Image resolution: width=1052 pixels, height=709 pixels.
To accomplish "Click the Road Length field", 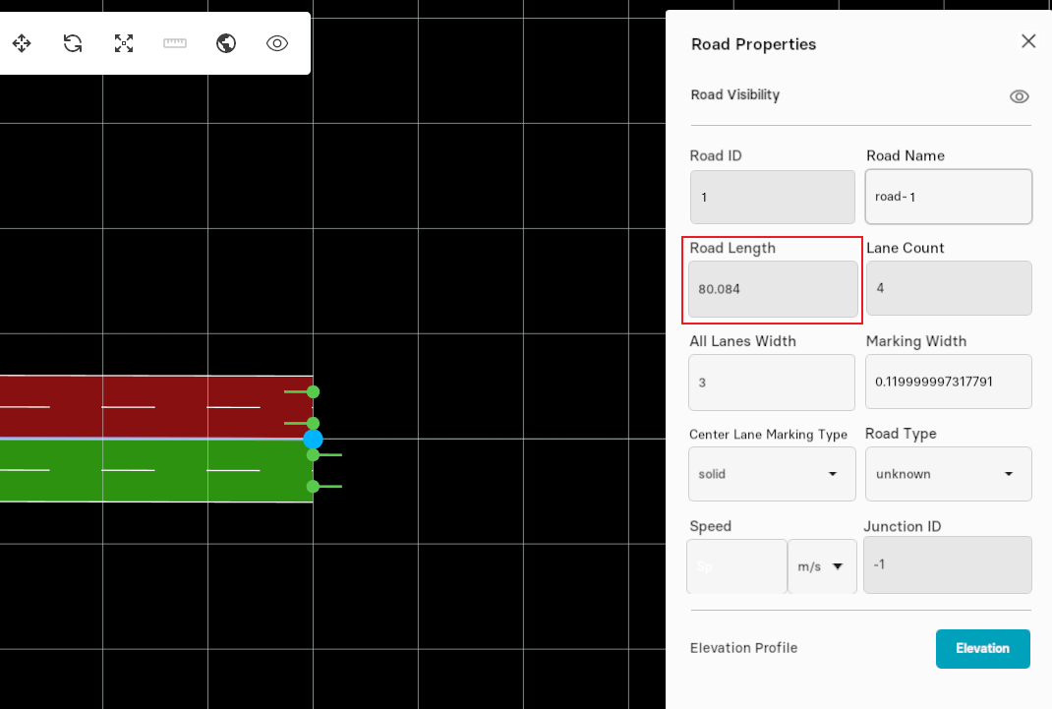I will pyautogui.click(x=772, y=289).
